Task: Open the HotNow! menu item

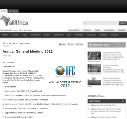Action: [5, 35]
